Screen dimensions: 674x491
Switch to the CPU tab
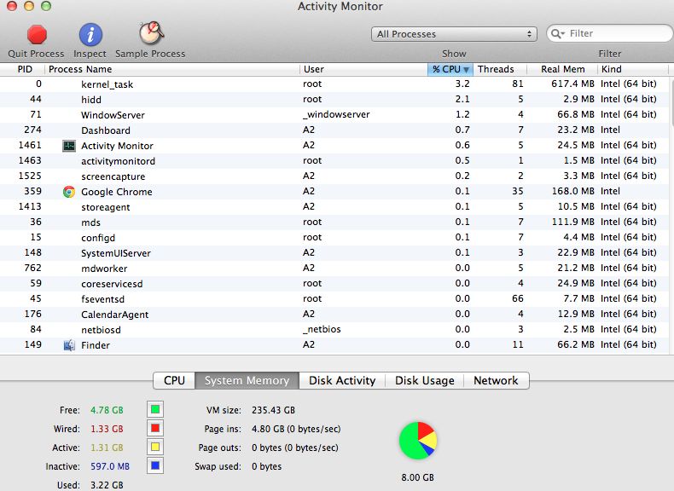pyautogui.click(x=174, y=380)
